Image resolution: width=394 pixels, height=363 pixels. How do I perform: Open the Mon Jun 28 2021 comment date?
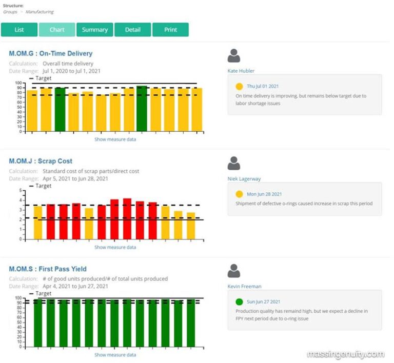click(x=264, y=194)
